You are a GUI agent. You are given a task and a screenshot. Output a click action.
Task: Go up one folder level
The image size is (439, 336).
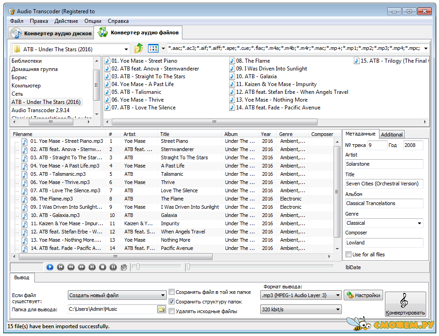coord(138,49)
